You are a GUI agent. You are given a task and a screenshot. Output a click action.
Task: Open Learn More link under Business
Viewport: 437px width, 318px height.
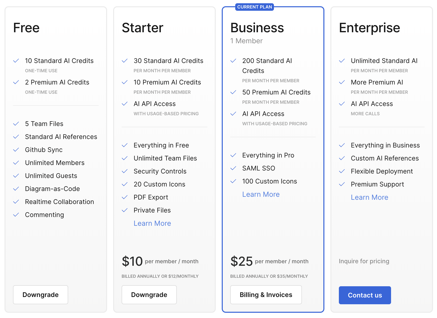(261, 194)
